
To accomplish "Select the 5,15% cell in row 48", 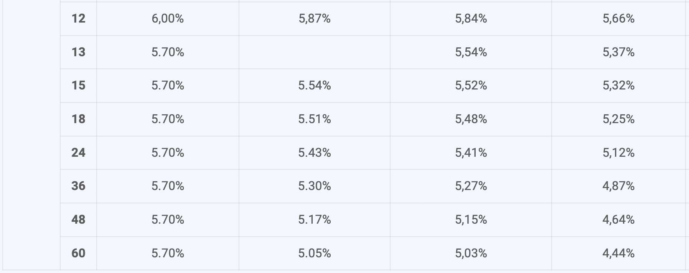I will pos(471,220).
